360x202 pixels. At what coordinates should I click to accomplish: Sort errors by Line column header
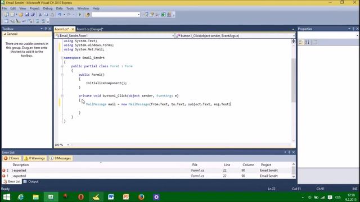click(227, 164)
